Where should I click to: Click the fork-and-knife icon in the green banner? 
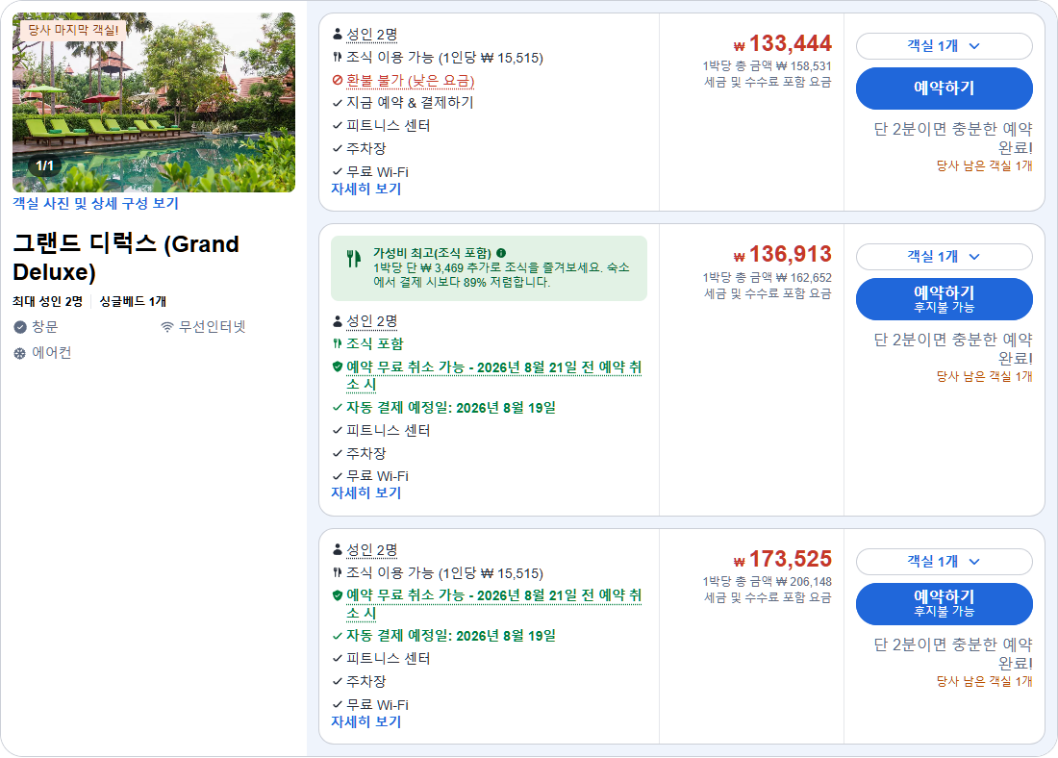point(354,259)
